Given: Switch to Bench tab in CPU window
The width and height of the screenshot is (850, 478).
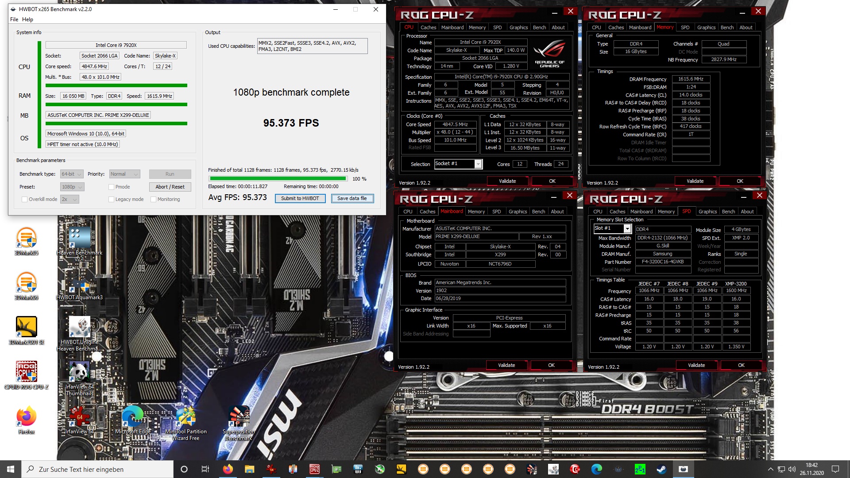Looking at the screenshot, I should pos(539,27).
